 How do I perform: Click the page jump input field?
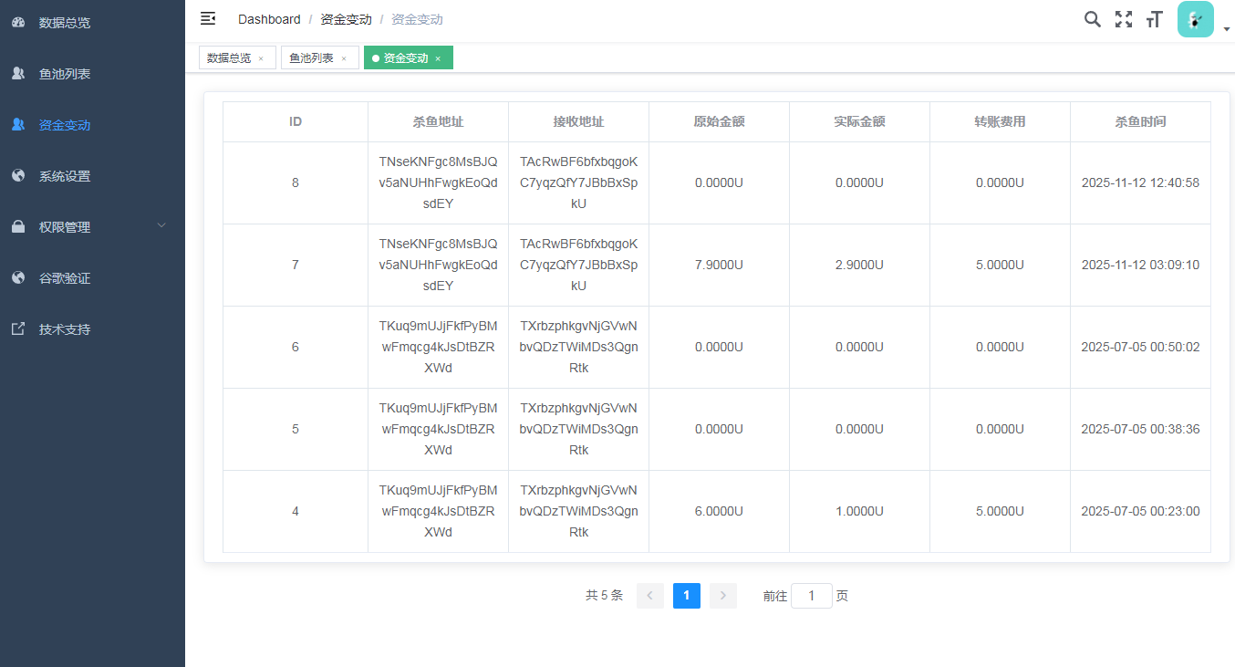point(811,596)
